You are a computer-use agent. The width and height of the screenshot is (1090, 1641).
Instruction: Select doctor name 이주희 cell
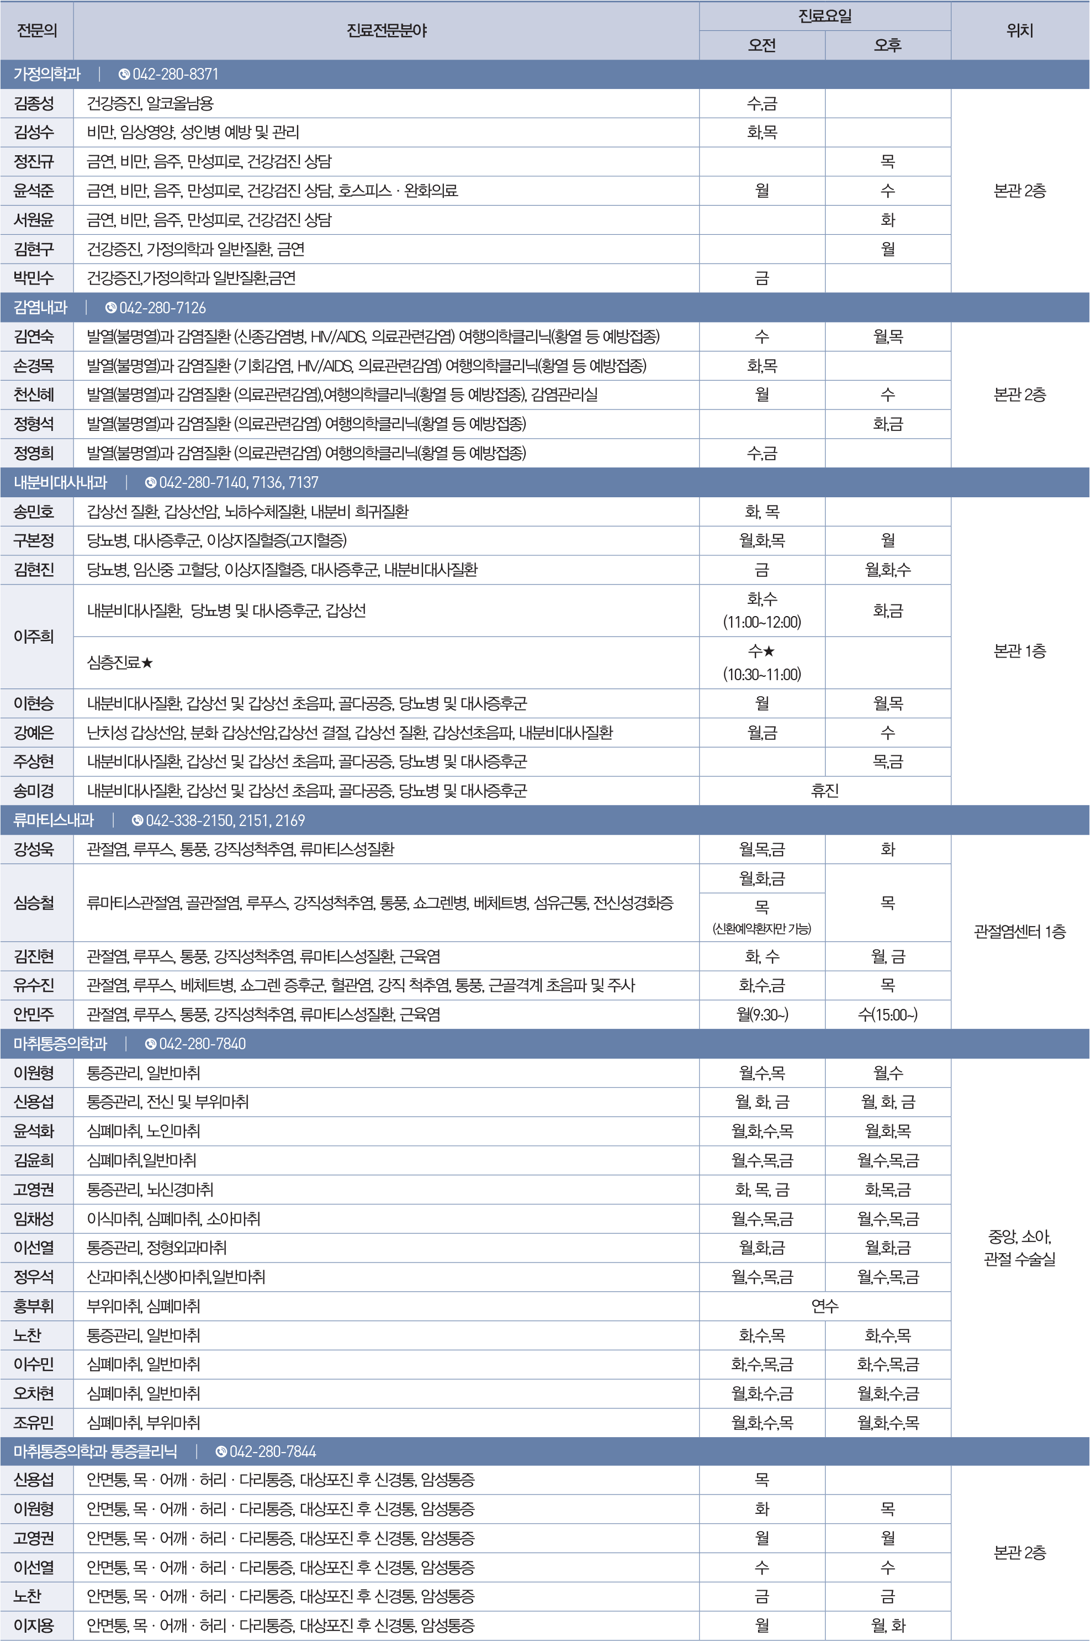[34, 637]
